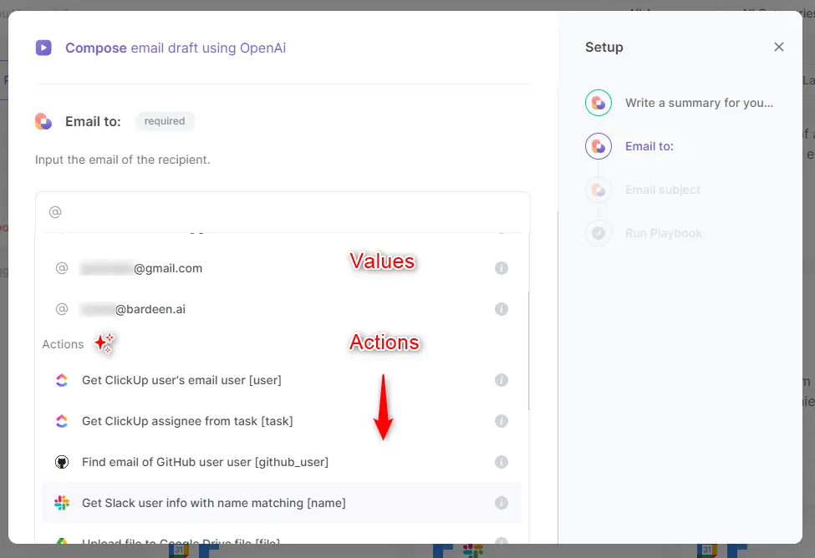Go to Email subject step label
The image size is (815, 558).
[663, 190]
